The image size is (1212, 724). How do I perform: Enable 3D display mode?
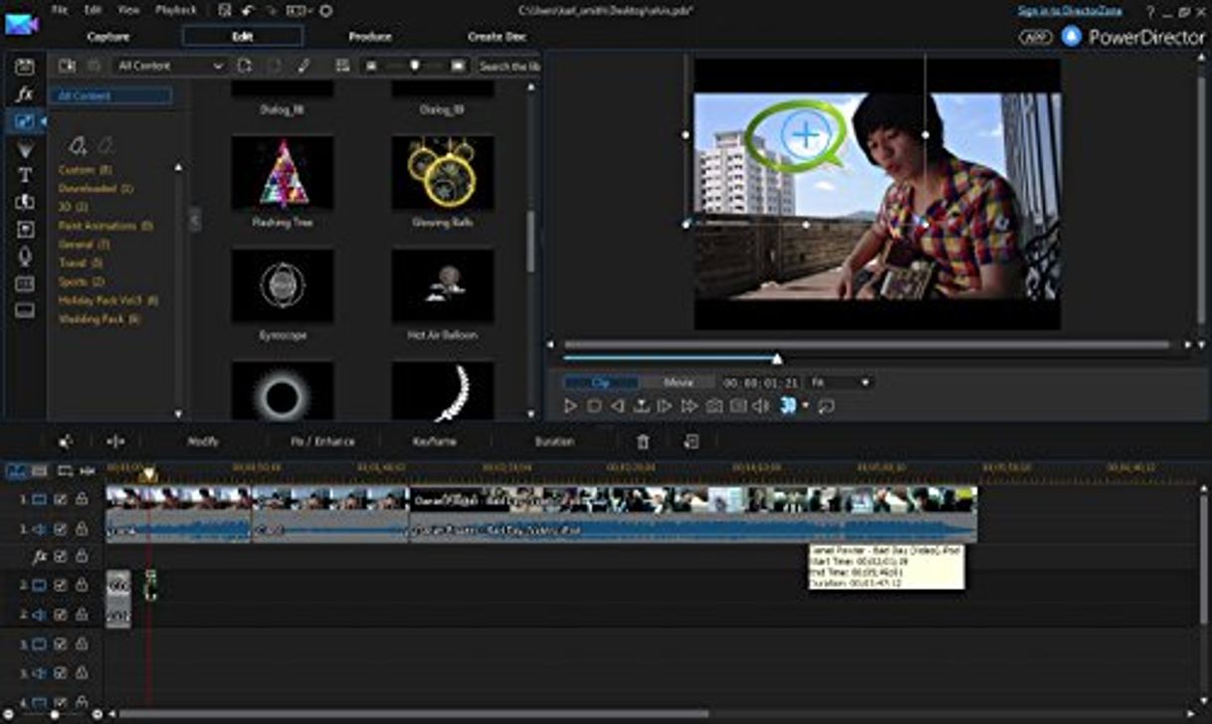pyautogui.click(x=788, y=406)
